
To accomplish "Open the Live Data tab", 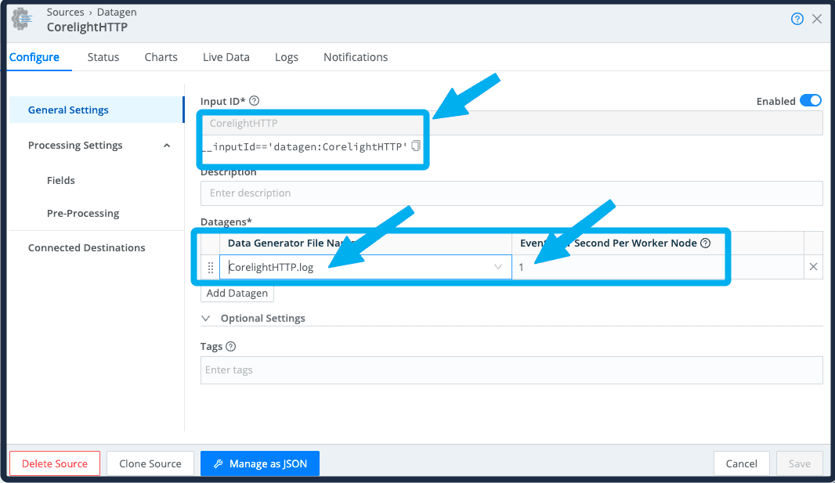I will (226, 57).
